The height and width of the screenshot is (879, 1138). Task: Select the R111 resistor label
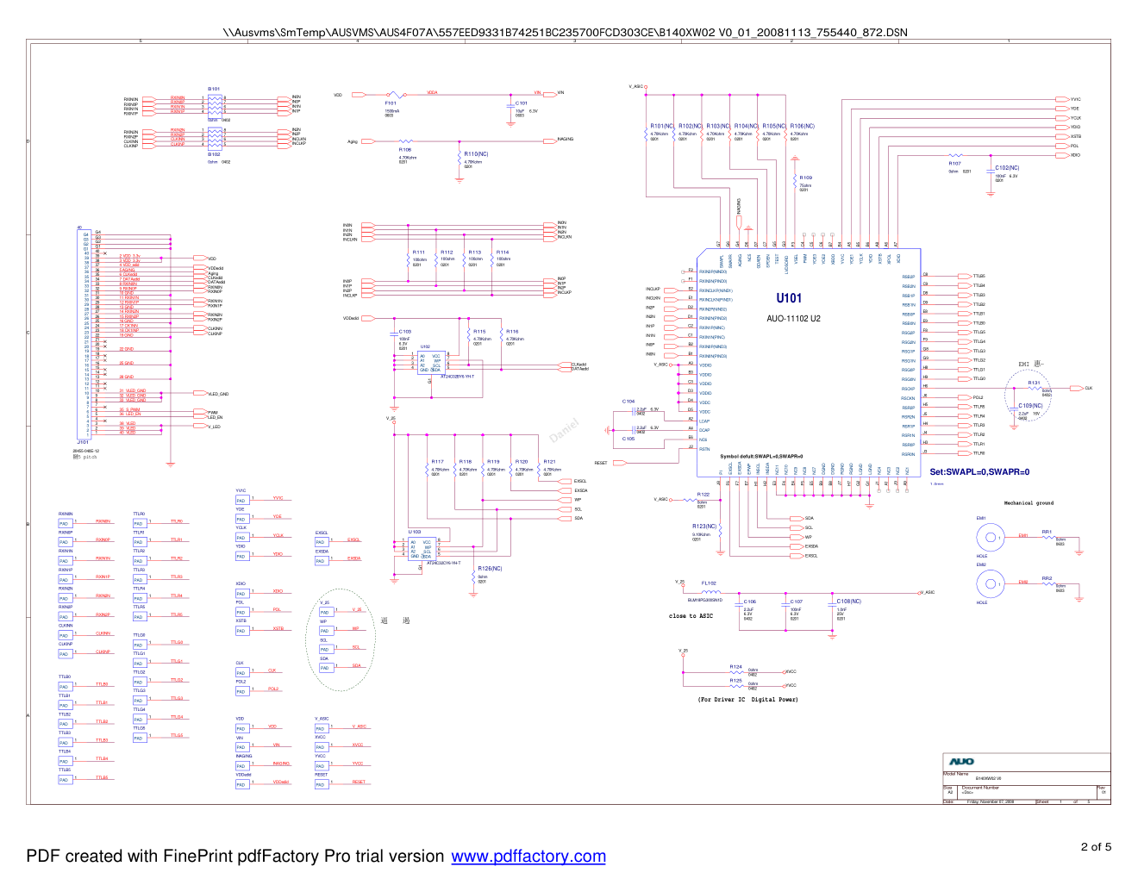418,252
